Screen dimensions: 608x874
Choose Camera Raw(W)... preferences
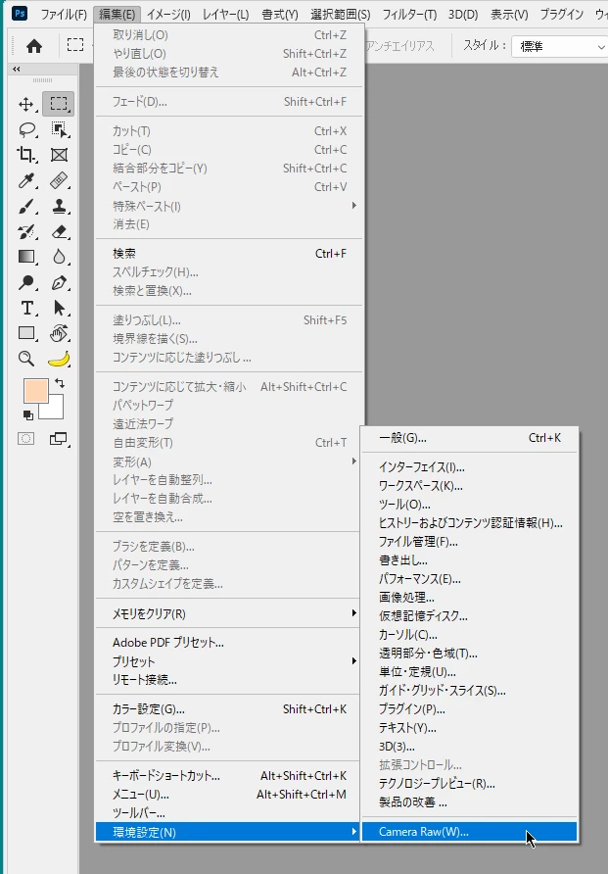tap(469, 832)
